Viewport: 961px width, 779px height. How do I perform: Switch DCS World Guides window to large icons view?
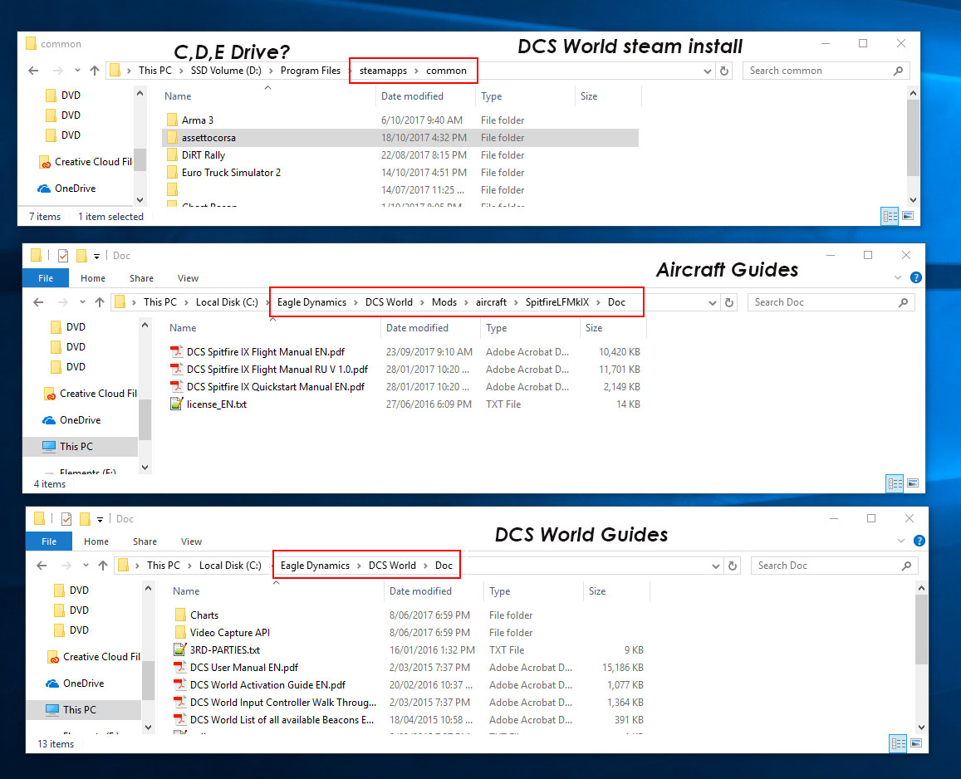(915, 742)
